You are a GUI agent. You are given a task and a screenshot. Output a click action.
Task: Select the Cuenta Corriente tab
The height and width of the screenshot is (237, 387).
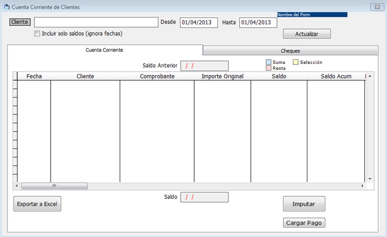105,51
